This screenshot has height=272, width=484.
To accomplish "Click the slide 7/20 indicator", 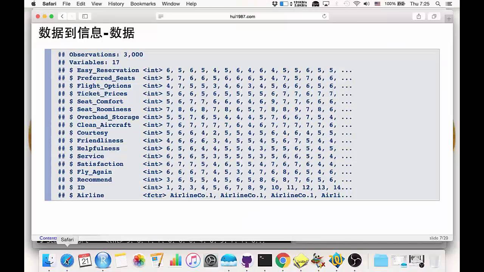I will pos(439,238).
